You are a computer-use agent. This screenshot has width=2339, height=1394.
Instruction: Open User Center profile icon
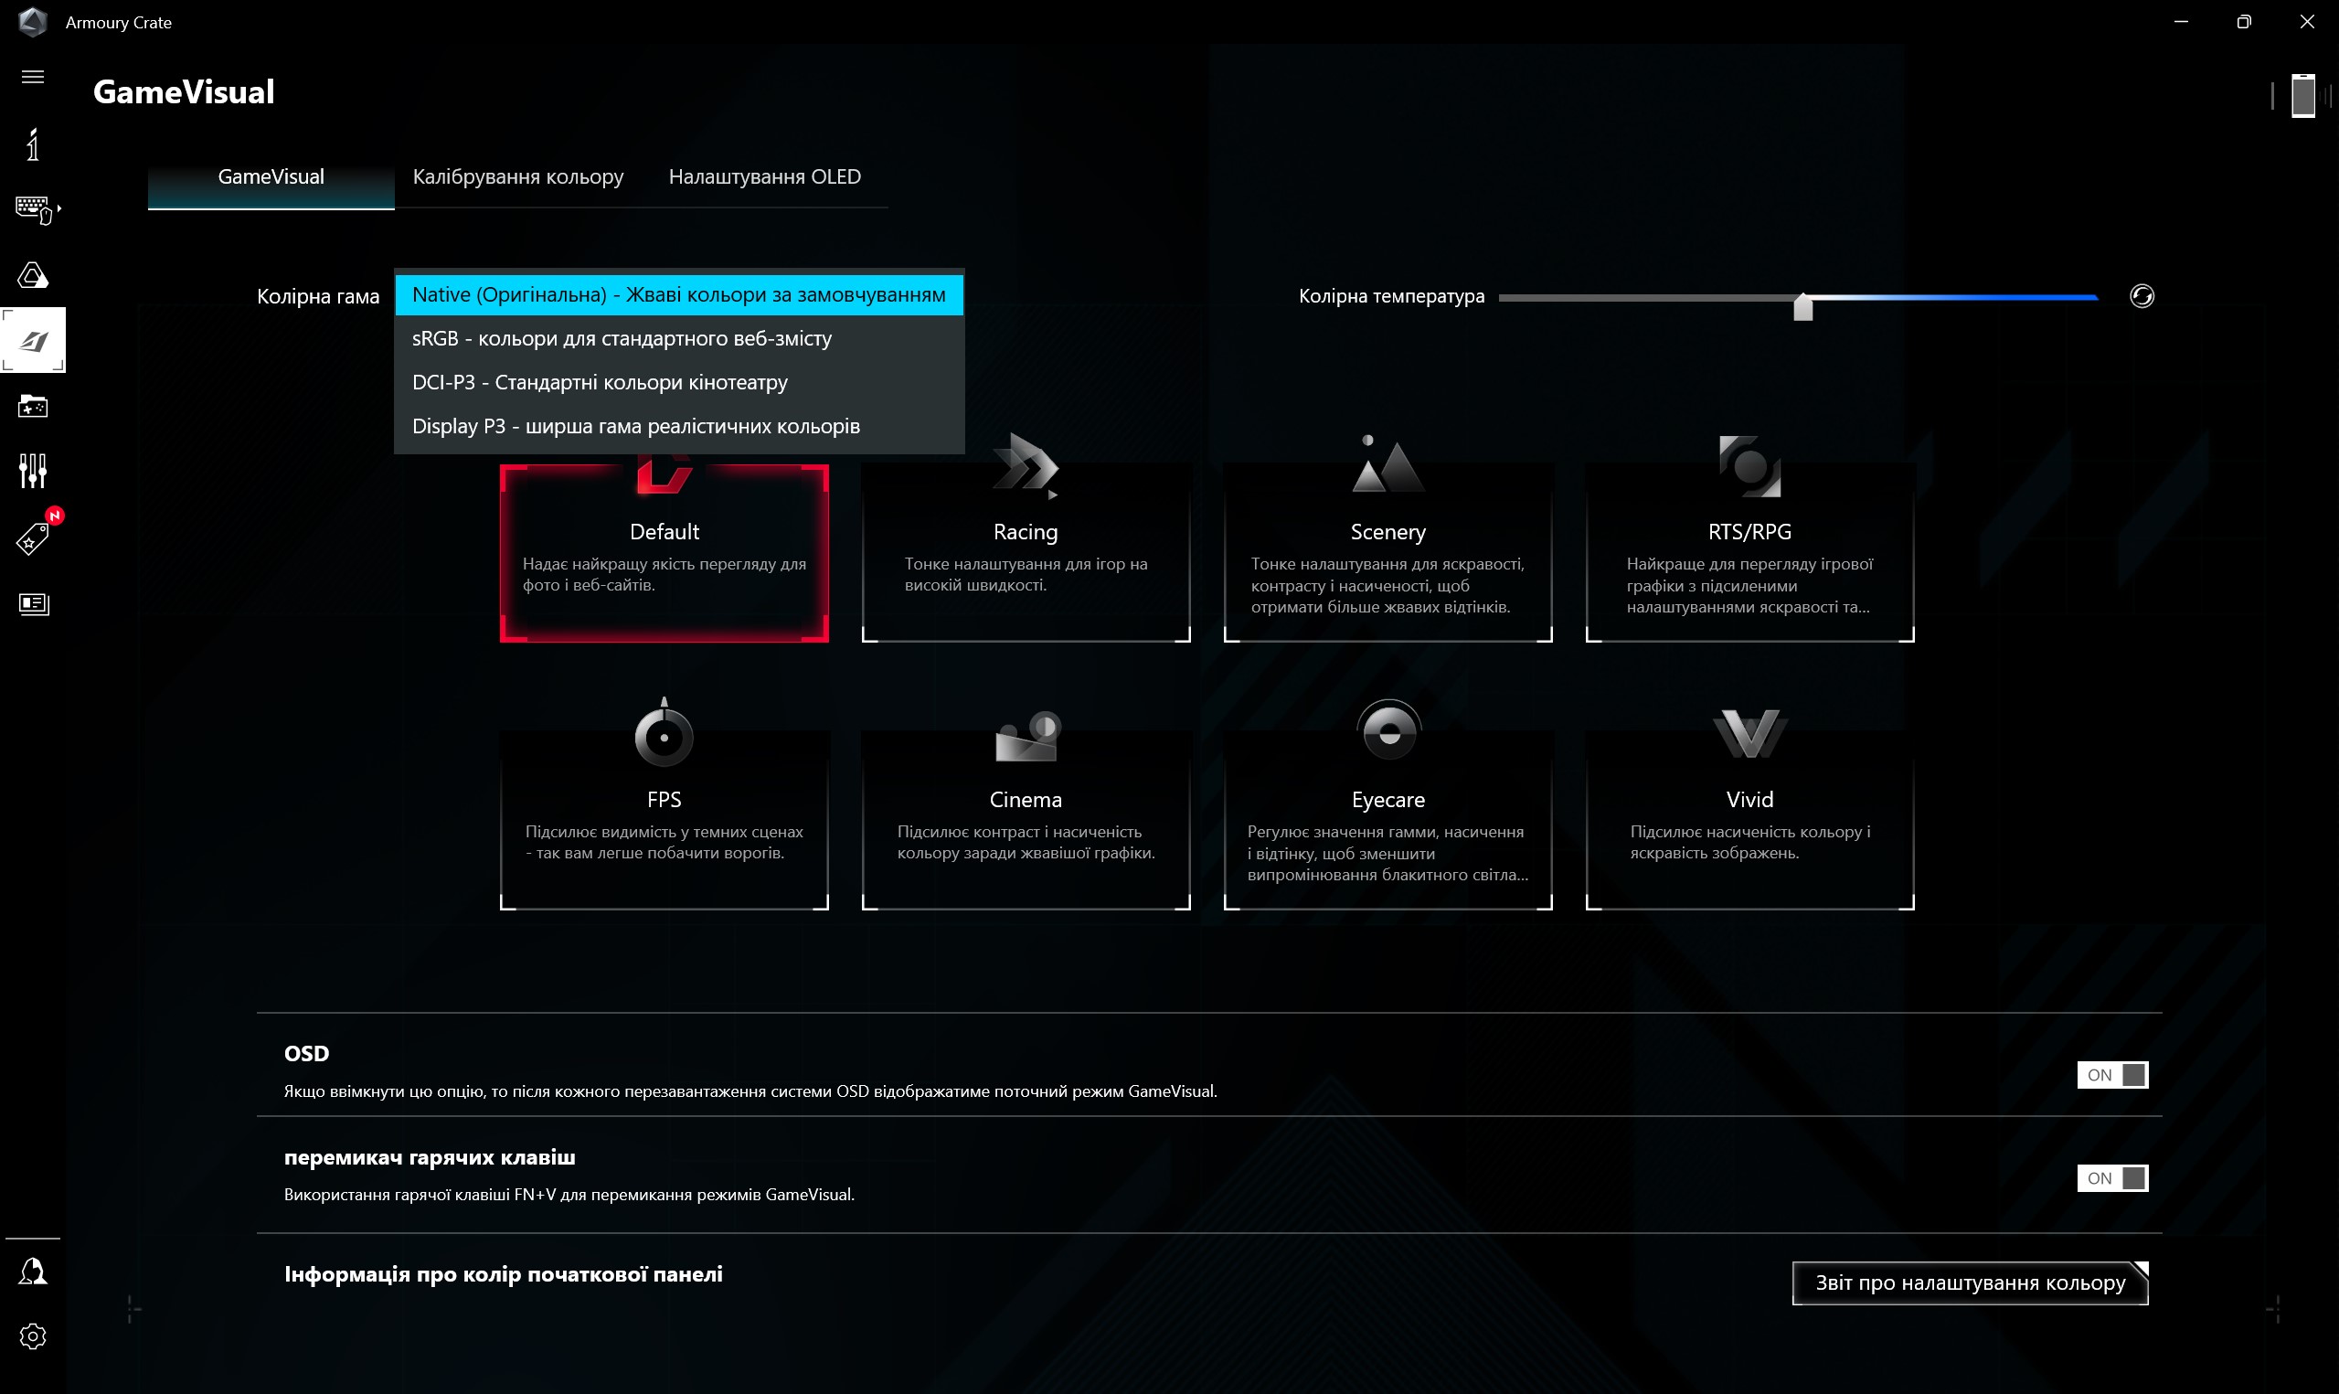click(x=33, y=1272)
